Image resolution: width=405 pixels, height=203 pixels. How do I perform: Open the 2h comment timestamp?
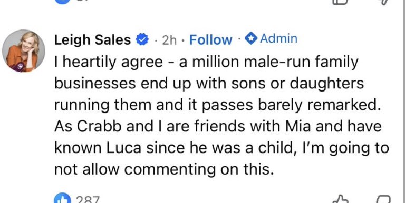pyautogui.click(x=169, y=40)
